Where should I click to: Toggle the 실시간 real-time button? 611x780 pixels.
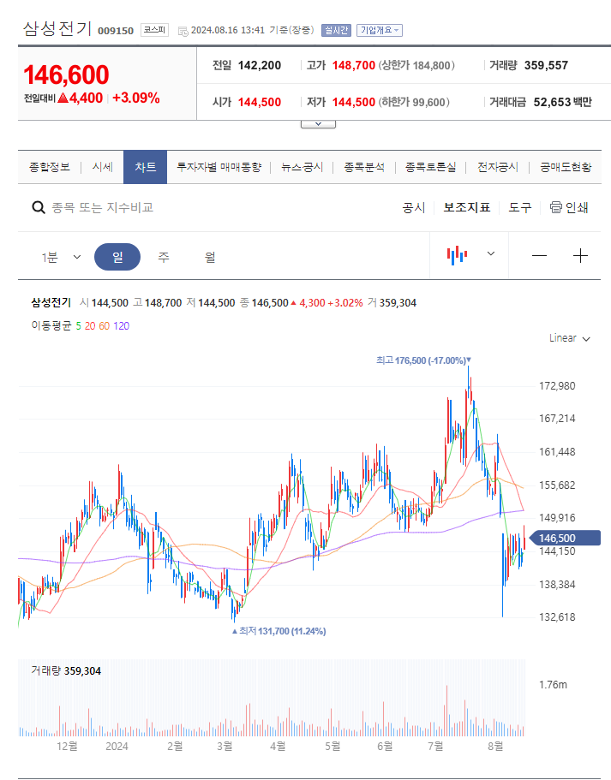click(336, 30)
